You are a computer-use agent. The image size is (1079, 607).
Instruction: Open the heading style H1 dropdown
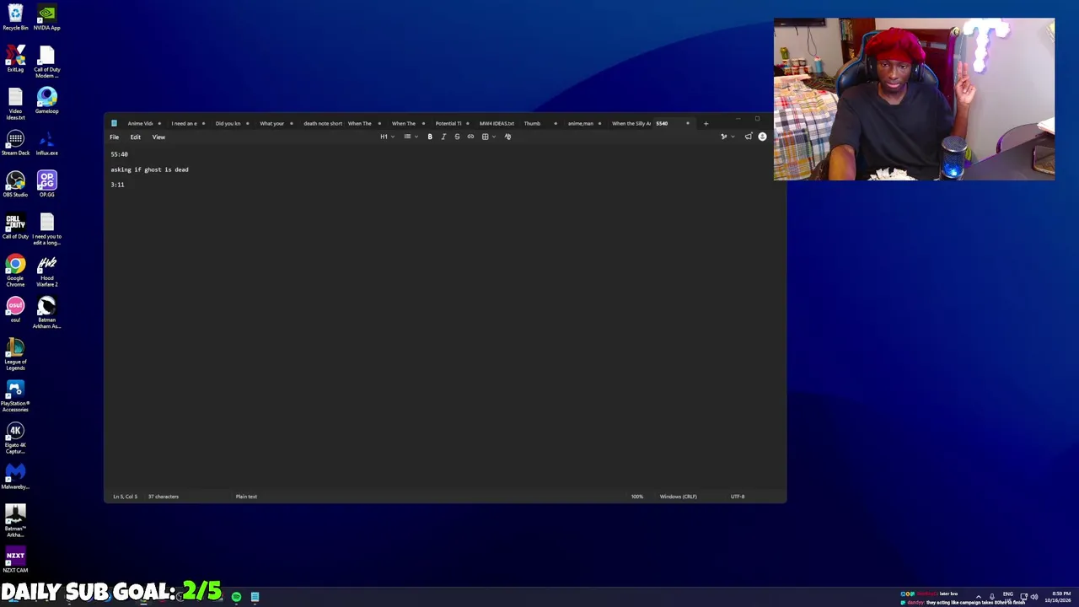coord(386,137)
